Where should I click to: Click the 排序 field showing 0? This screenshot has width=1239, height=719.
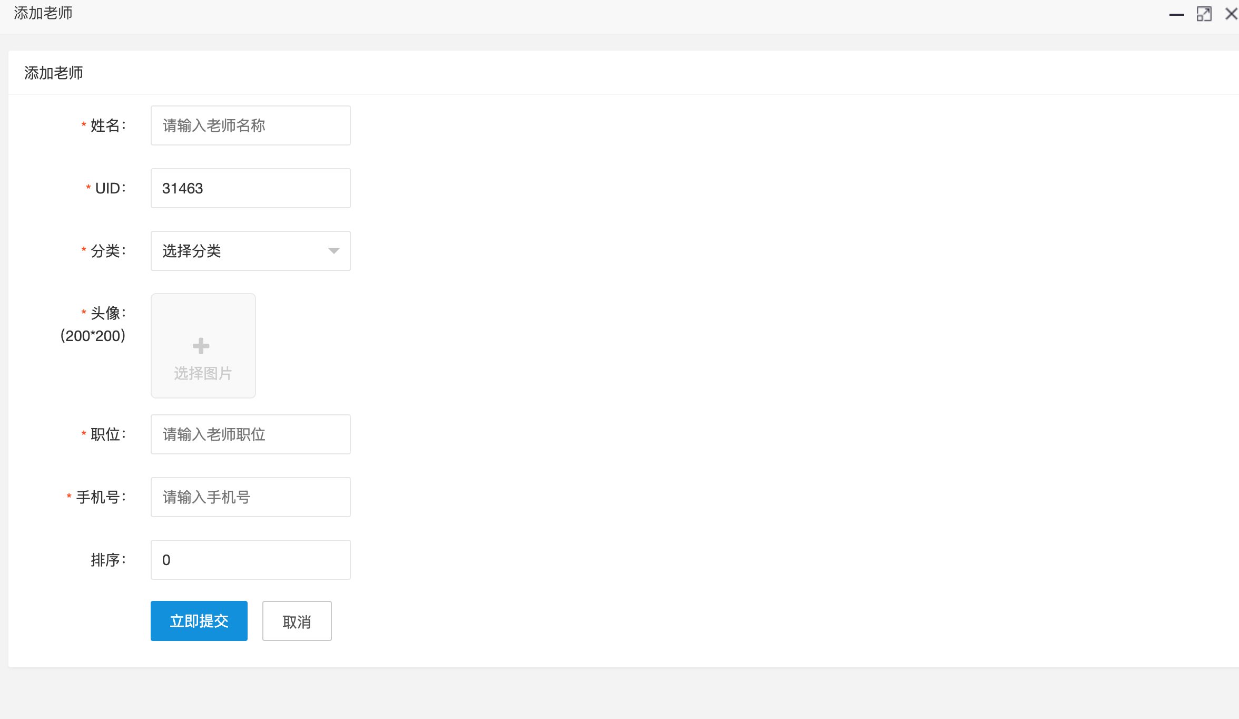[x=251, y=560]
